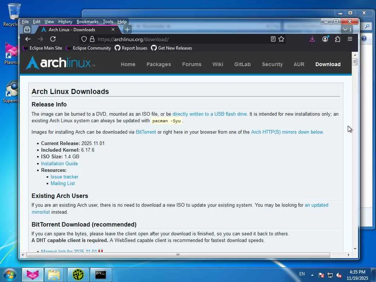The image size is (376, 282).
Task: Open the Tools menu
Action: [x=108, y=22]
